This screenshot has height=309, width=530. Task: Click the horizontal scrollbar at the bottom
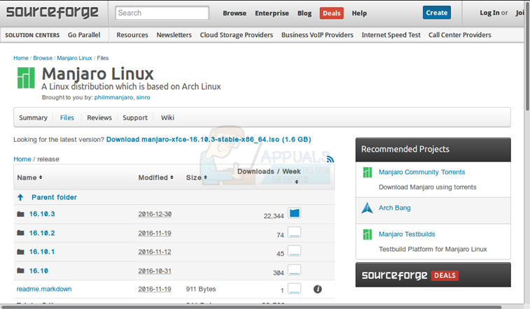click(x=252, y=307)
